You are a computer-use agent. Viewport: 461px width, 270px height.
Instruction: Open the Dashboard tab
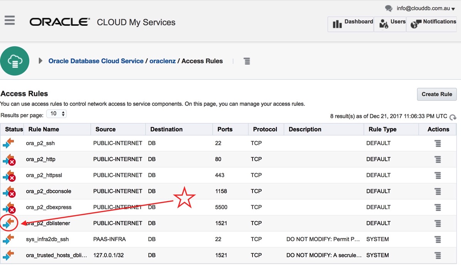(x=350, y=24)
